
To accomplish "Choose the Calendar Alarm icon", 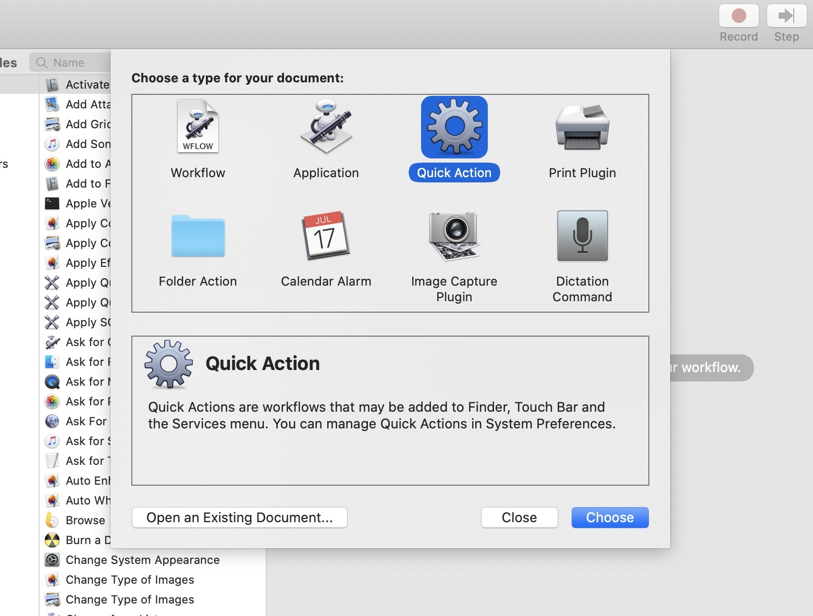I will click(x=326, y=236).
